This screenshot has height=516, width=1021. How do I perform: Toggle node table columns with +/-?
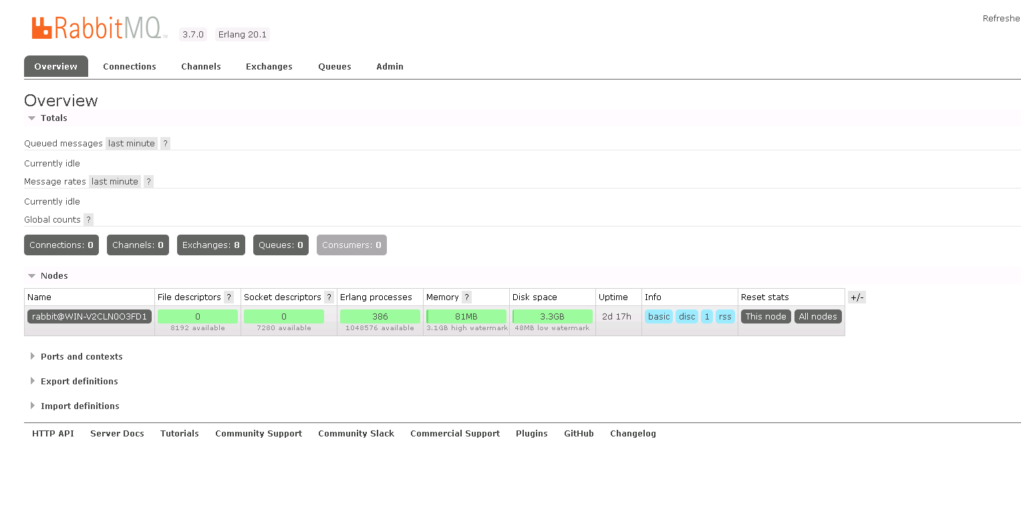pyautogui.click(x=857, y=297)
